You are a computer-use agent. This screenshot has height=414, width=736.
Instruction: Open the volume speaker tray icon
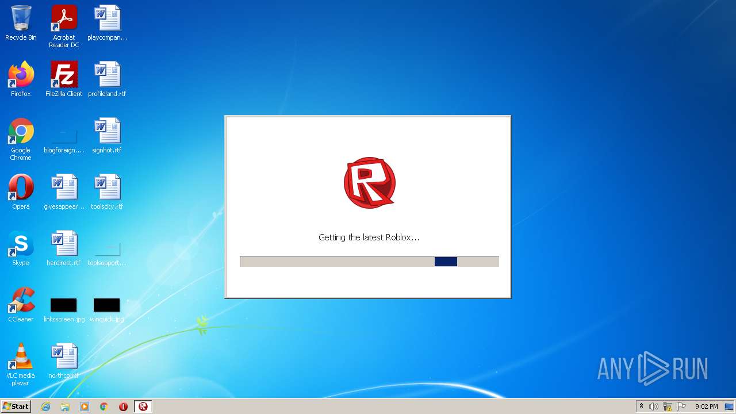[654, 407]
